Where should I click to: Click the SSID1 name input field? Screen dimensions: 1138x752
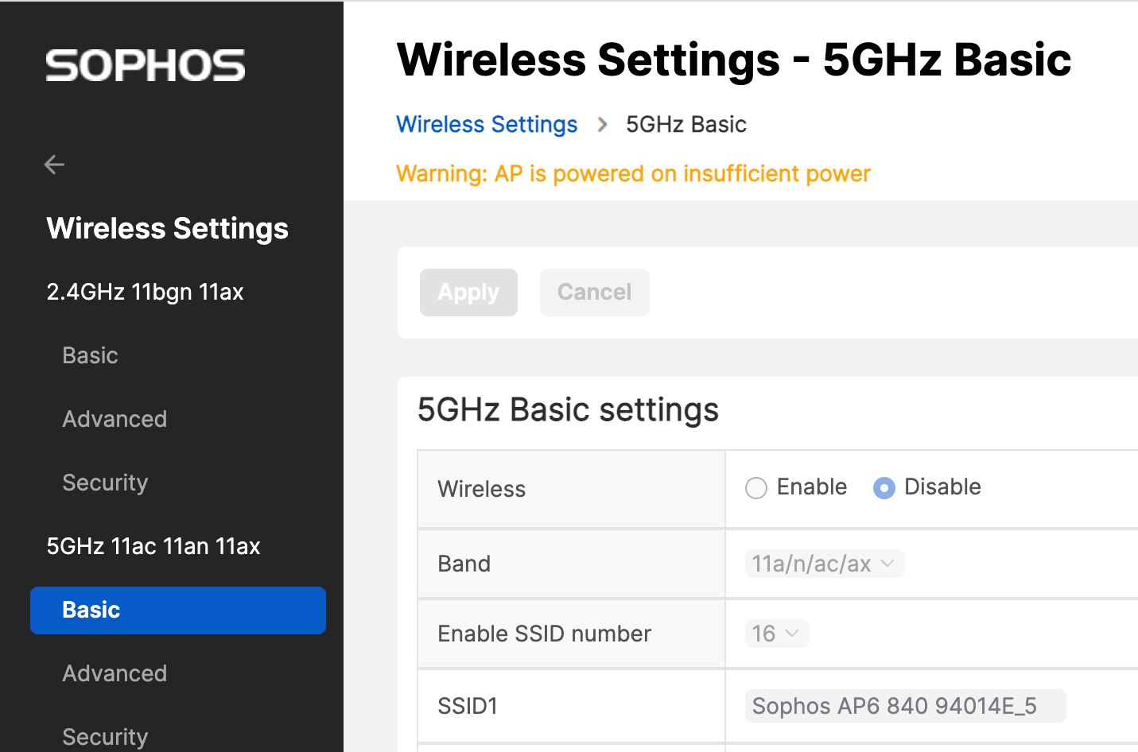pos(905,706)
